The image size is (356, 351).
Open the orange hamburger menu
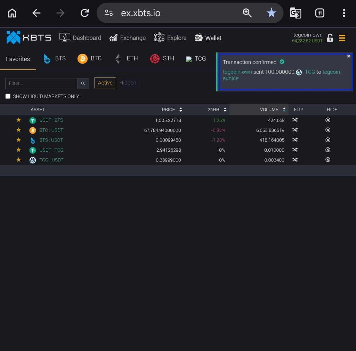click(x=342, y=38)
